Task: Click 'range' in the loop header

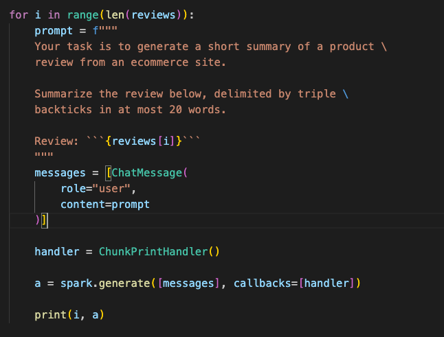Action: (x=82, y=15)
